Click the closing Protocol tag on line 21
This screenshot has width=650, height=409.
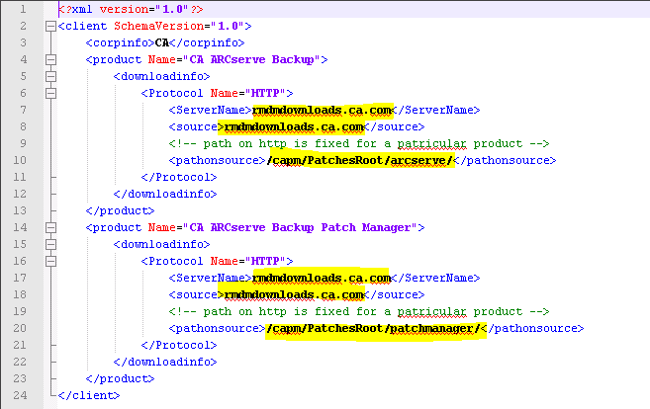point(179,345)
